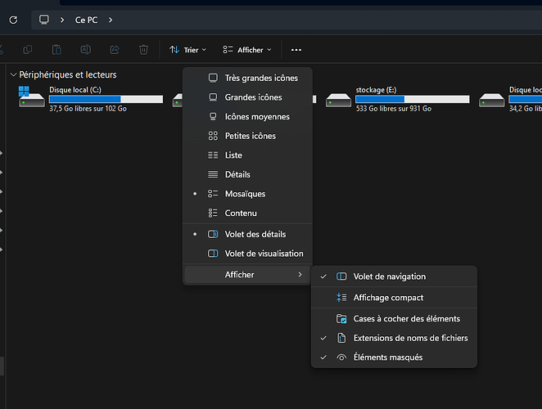The height and width of the screenshot is (409, 542).
Task: Toggle Cases à cocher des éléments option
Action: tap(406, 318)
